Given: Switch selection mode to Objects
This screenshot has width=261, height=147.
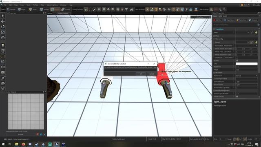Looking at the screenshot, I should 55,9.
